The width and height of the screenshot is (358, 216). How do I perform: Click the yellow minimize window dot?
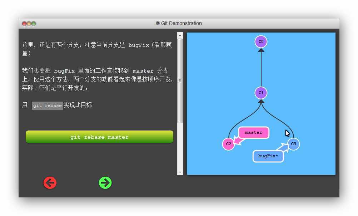29,24
